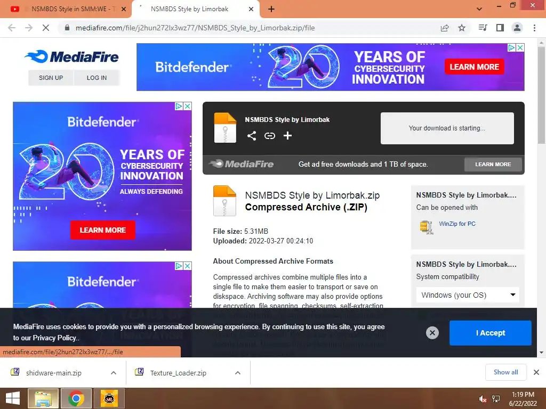Click the Chrome icon in the taskbar
Screen dimensions: 546x409
[x=76, y=398]
